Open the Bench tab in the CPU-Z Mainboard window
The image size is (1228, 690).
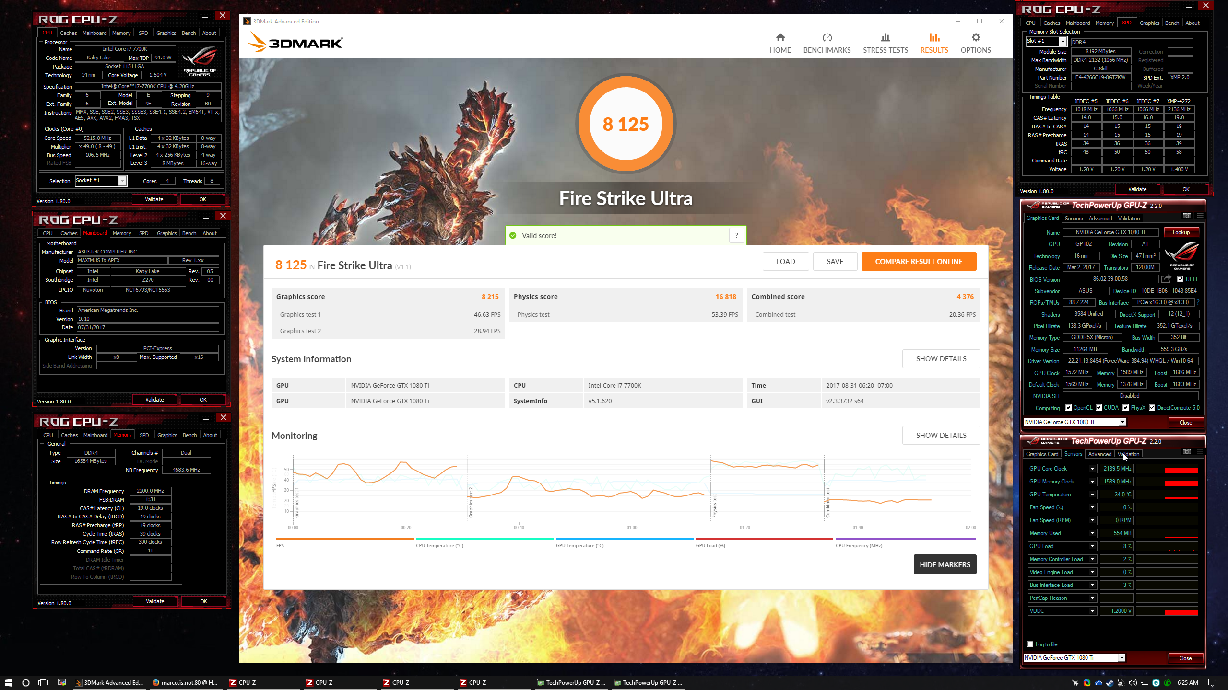[189, 233]
